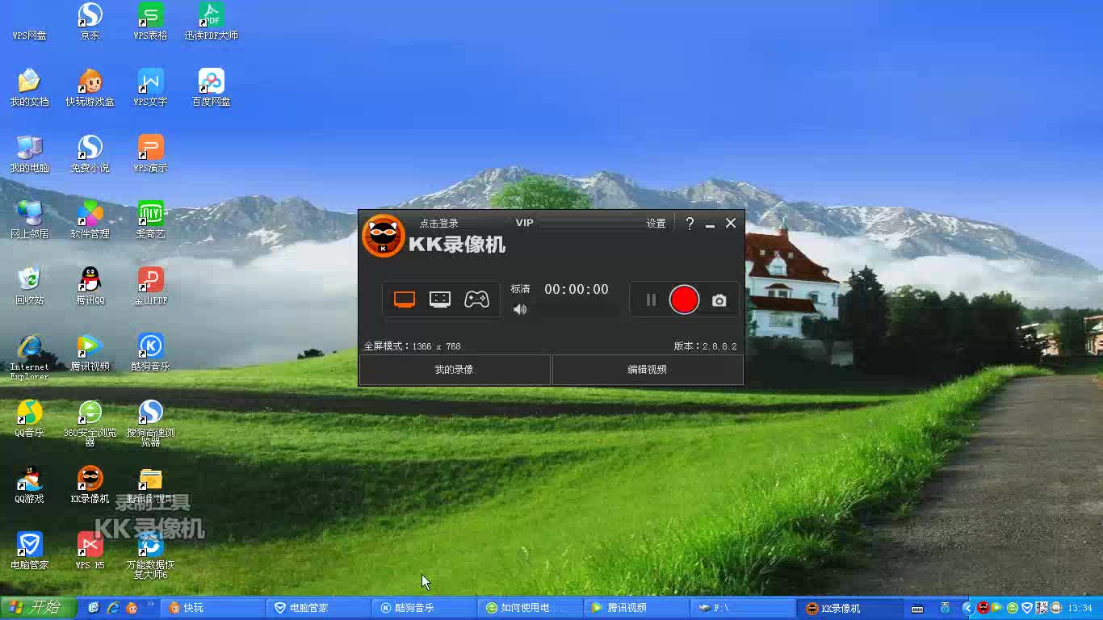Select Internet Explorer desktop icon
Image resolution: width=1103 pixels, height=620 pixels.
tap(29, 356)
